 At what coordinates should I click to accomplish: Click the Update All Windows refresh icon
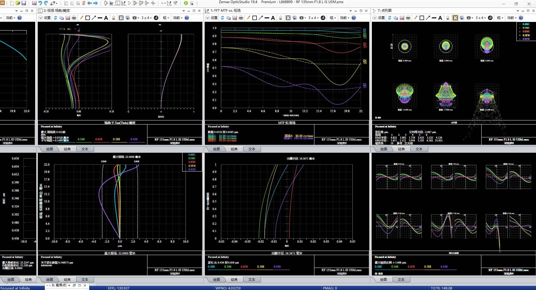[83, 3]
